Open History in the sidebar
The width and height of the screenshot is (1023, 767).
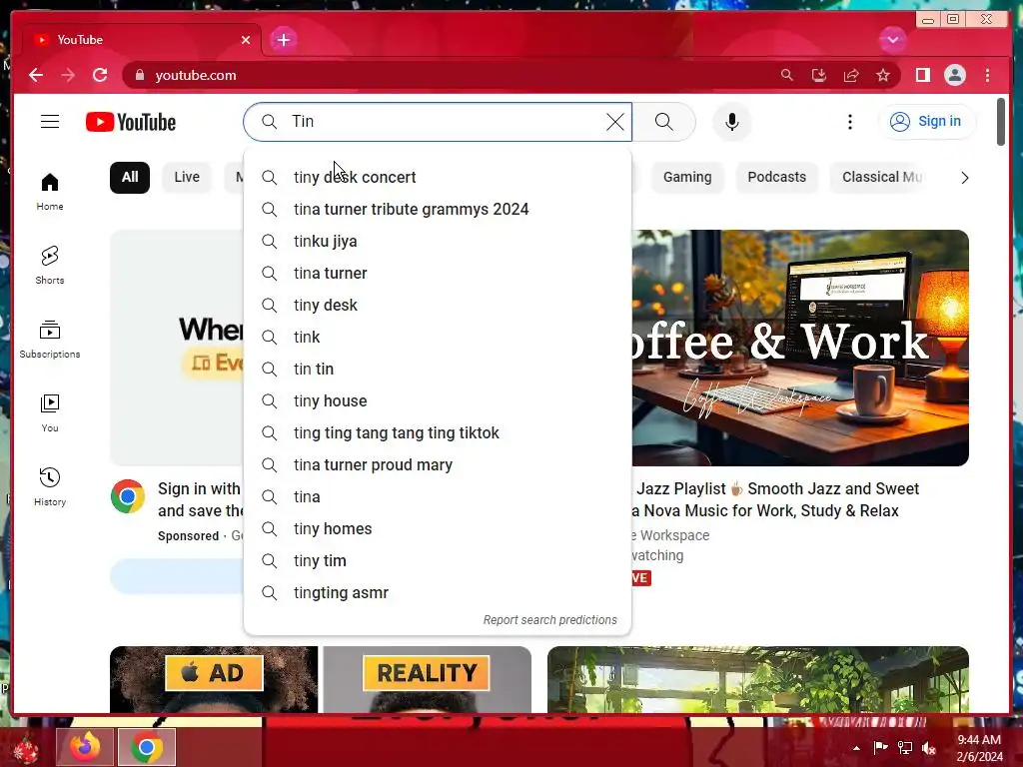pyautogui.click(x=50, y=486)
